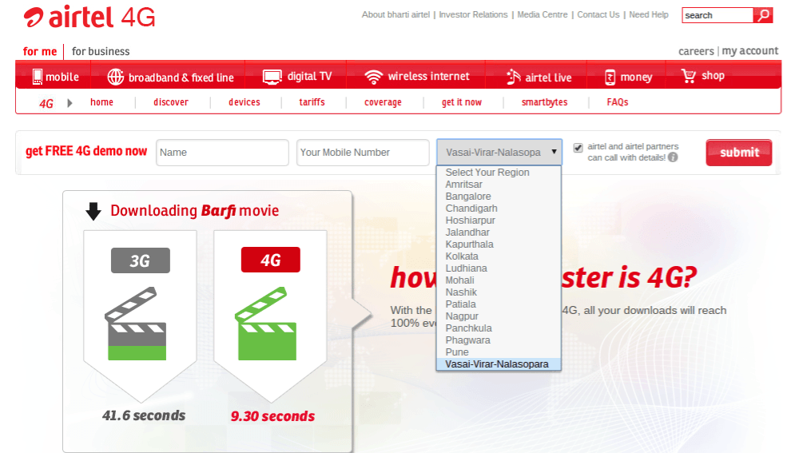This screenshot has height=453, width=811.
Task: Open the smartbytes submenu
Action: click(x=545, y=102)
